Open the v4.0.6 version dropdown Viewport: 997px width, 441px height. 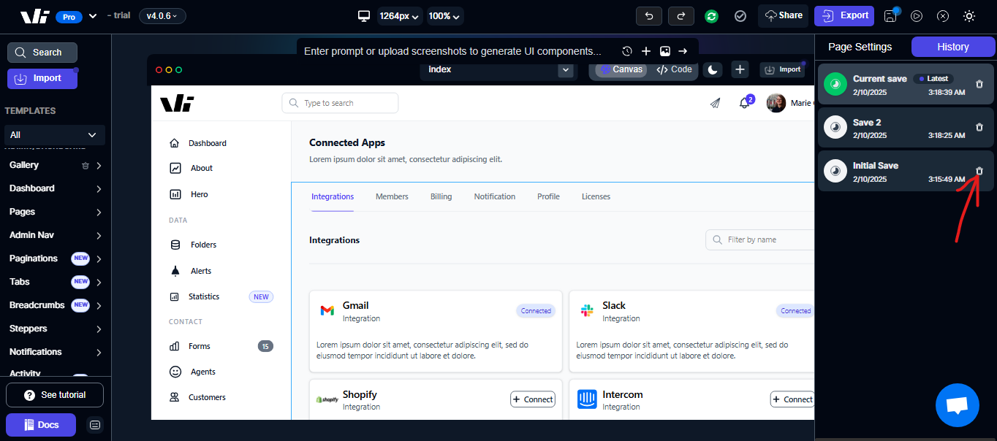[x=162, y=15]
